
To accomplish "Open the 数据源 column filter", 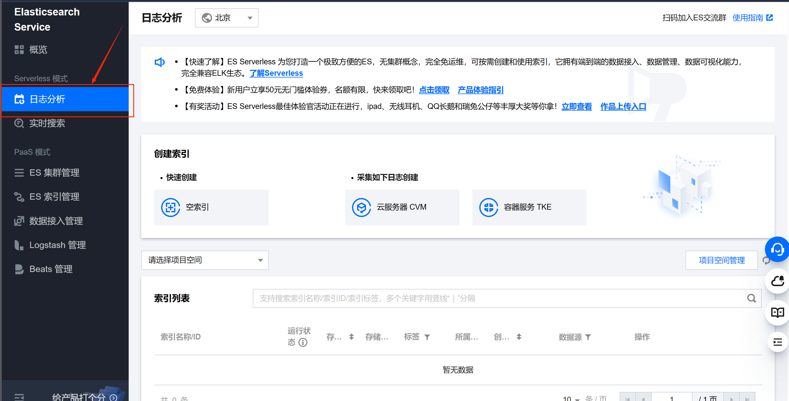I will (x=588, y=337).
